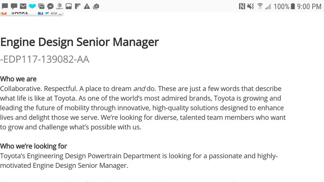Tap the stacked emails notification icon
This screenshot has width=324, height=182.
(x=41, y=6)
